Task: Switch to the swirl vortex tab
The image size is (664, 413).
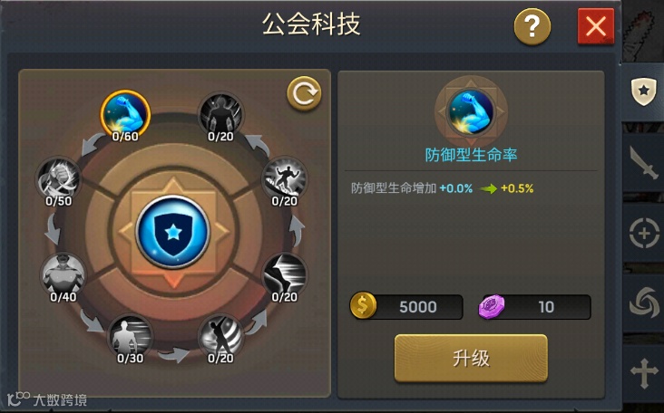Action: (x=643, y=303)
